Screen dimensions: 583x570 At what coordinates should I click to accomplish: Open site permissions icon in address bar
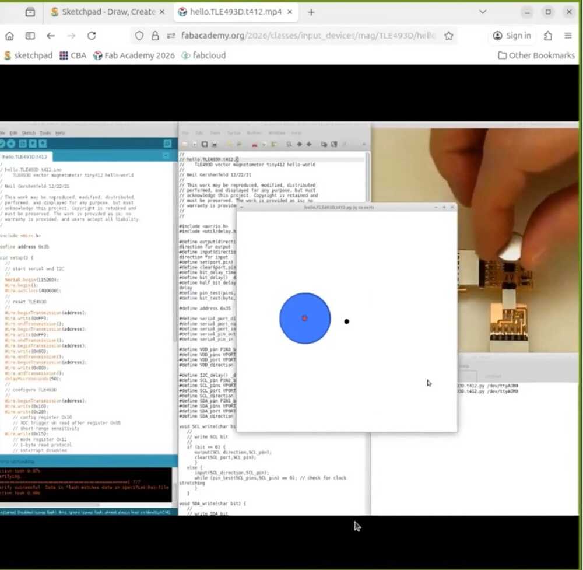171,36
